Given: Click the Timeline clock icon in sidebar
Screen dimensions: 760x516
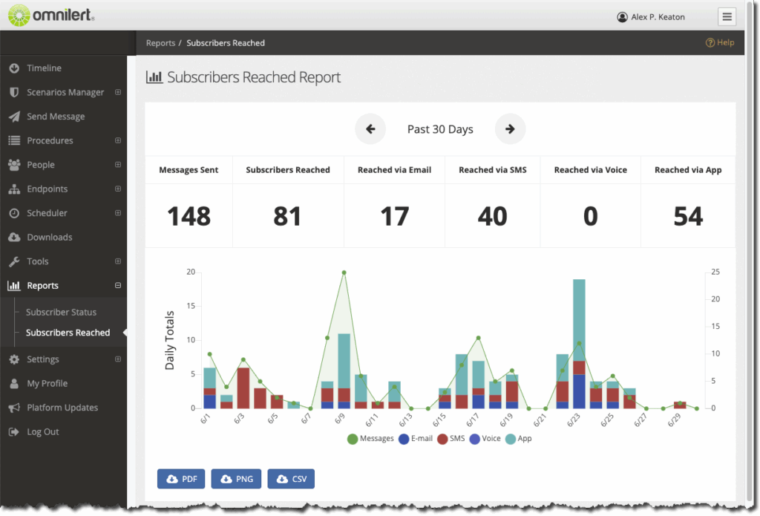Looking at the screenshot, I should pos(13,68).
